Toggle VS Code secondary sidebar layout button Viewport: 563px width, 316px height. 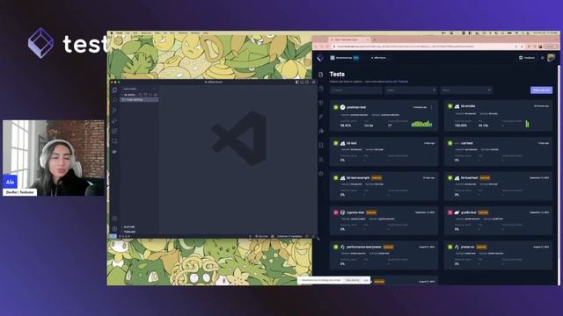point(307,82)
